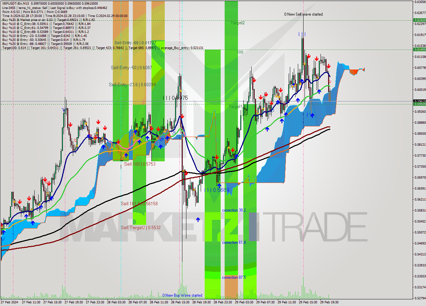Select the 'Sell Entry -88 | 0.61727' label
426x306 pixels.
tap(135, 43)
